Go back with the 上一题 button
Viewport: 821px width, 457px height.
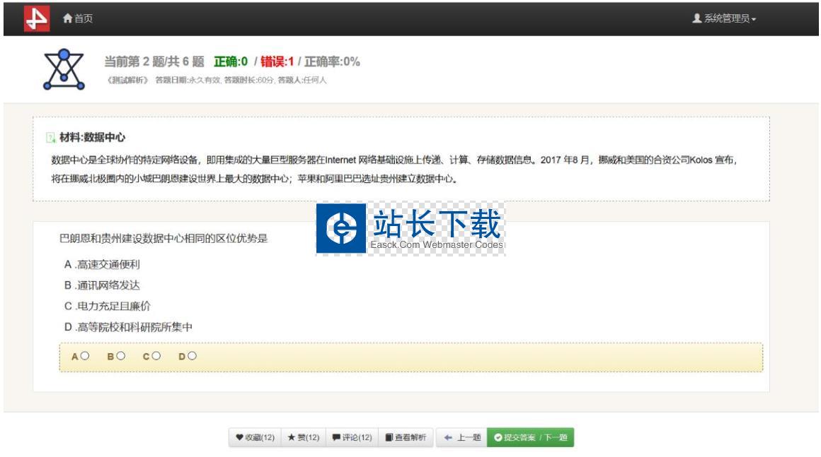pos(461,438)
